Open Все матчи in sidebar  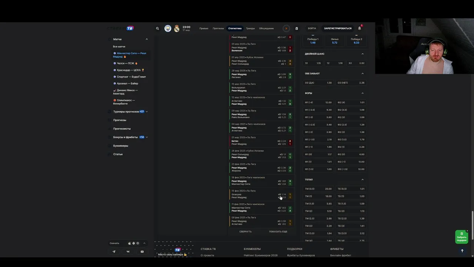[119, 47]
